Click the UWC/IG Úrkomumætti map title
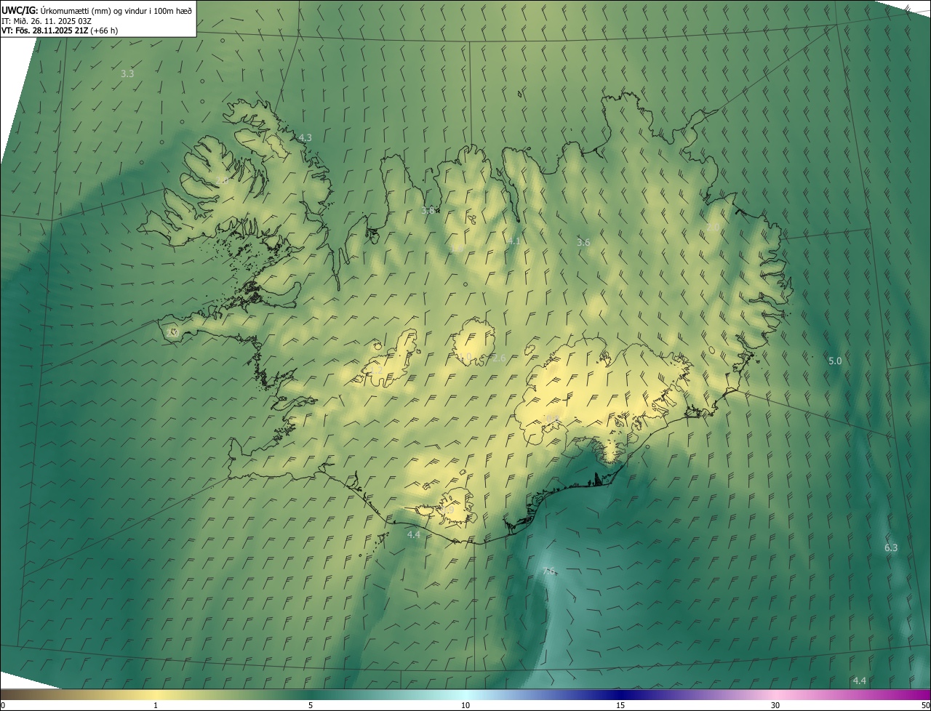Image resolution: width=931 pixels, height=711 pixels. pyautogui.click(x=97, y=10)
